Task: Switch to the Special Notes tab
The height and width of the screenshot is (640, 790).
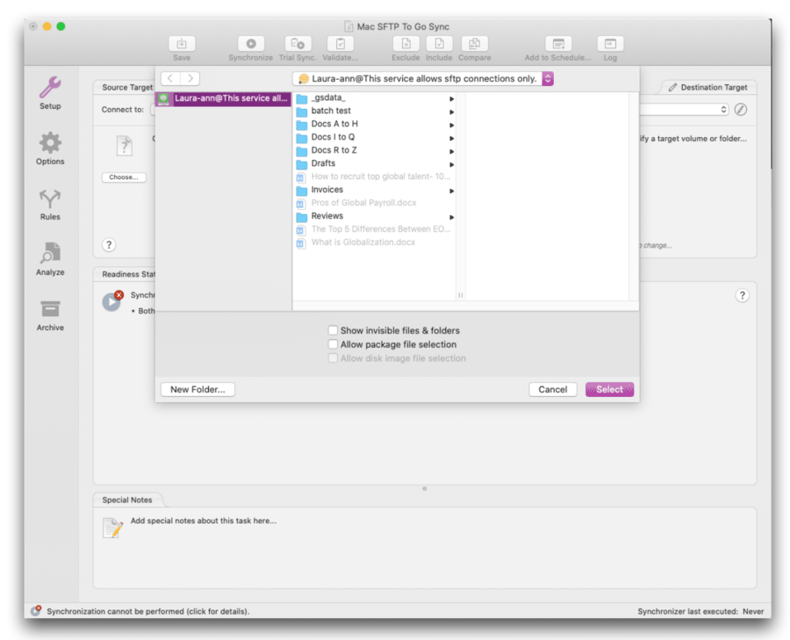Action: pyautogui.click(x=128, y=499)
